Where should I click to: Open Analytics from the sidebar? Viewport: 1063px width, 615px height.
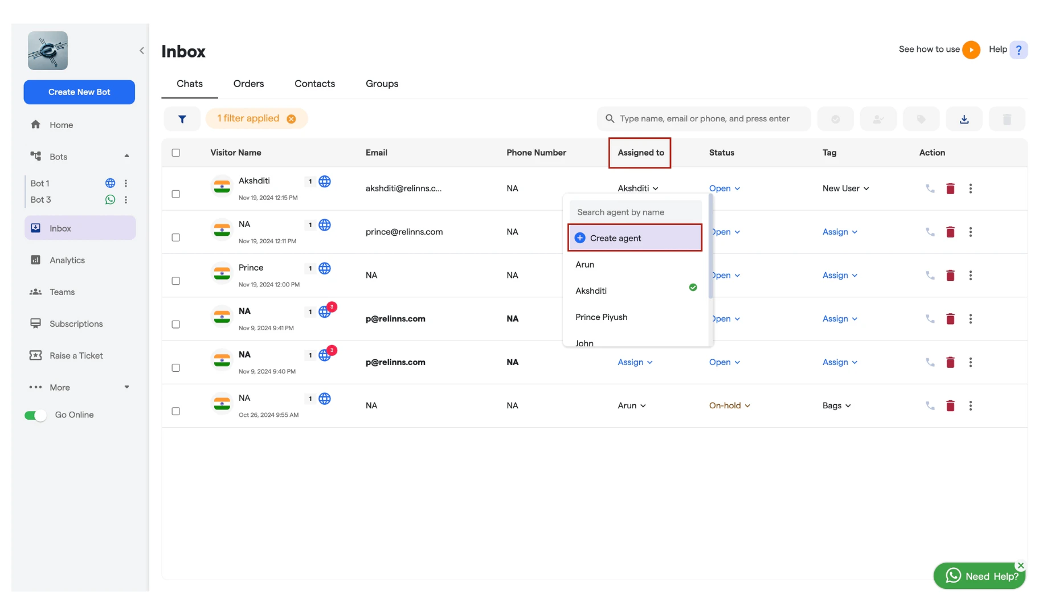point(67,260)
